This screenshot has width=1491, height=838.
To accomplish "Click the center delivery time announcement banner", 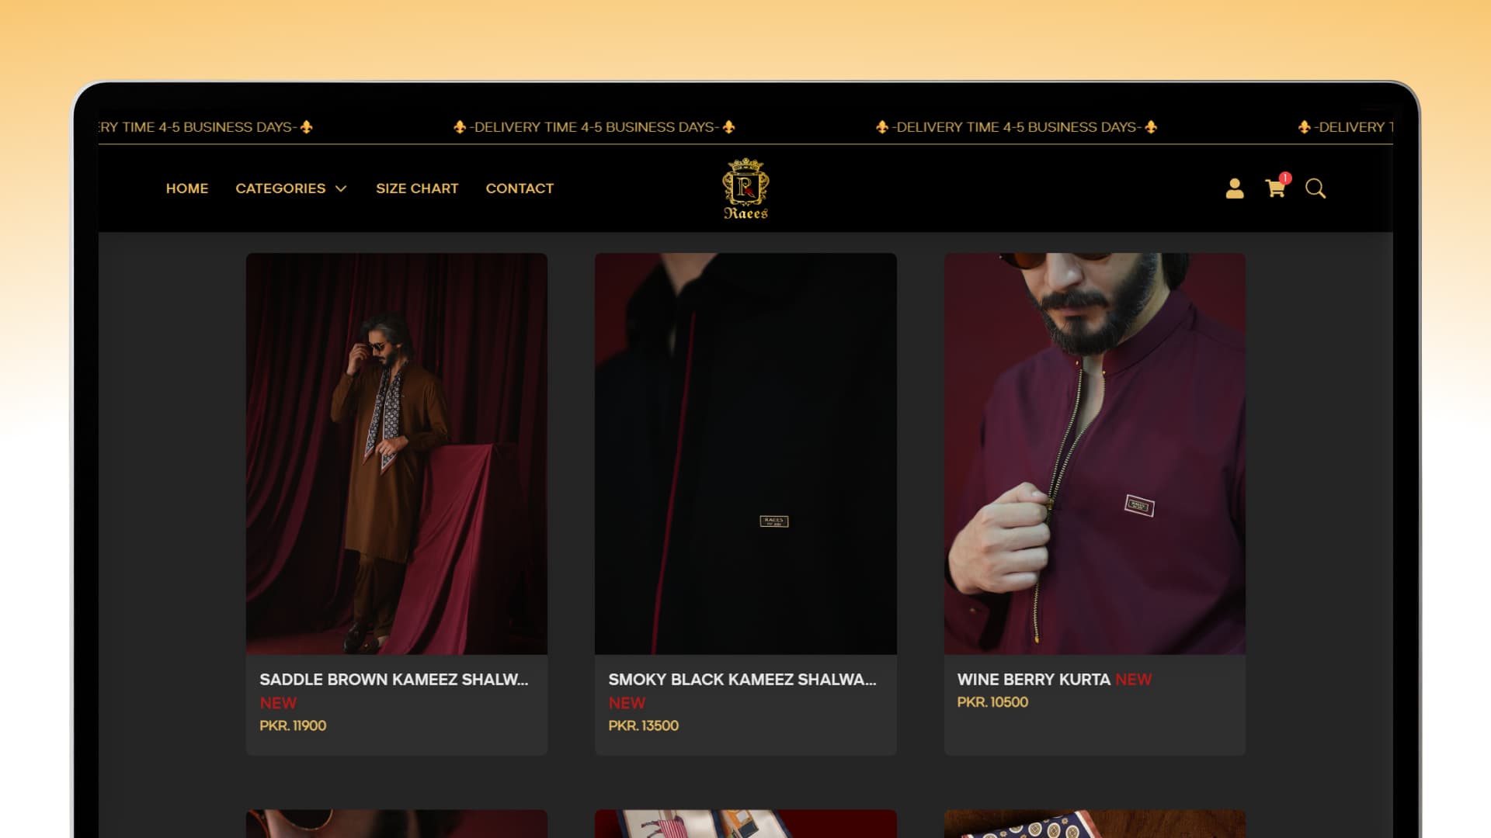I will coord(594,127).
